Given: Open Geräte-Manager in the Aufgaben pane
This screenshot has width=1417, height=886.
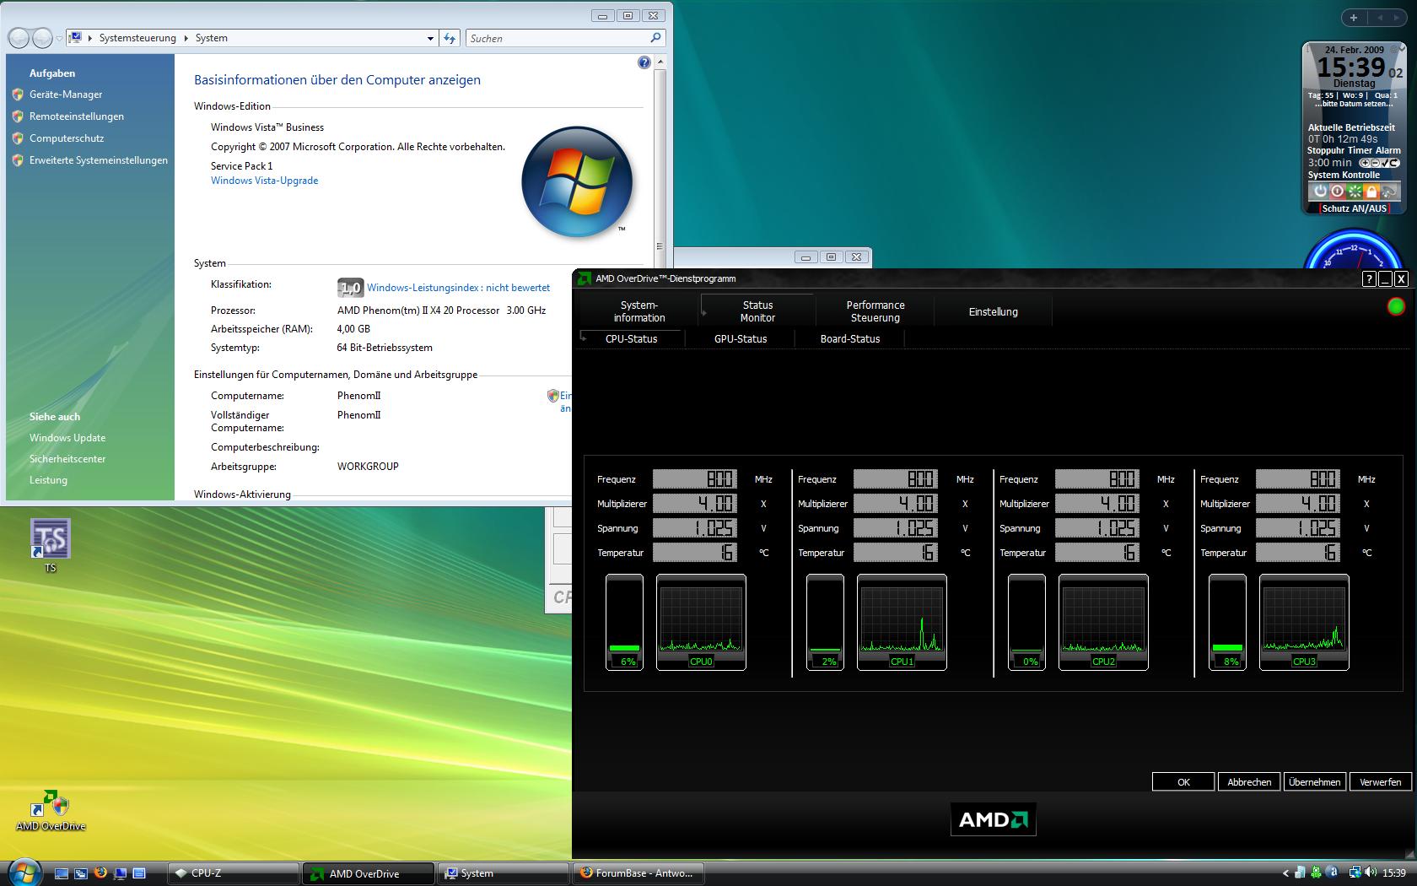Looking at the screenshot, I should (66, 95).
